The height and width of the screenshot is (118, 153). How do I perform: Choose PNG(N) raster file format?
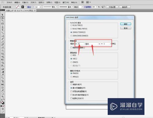pyautogui.click(x=74, y=73)
